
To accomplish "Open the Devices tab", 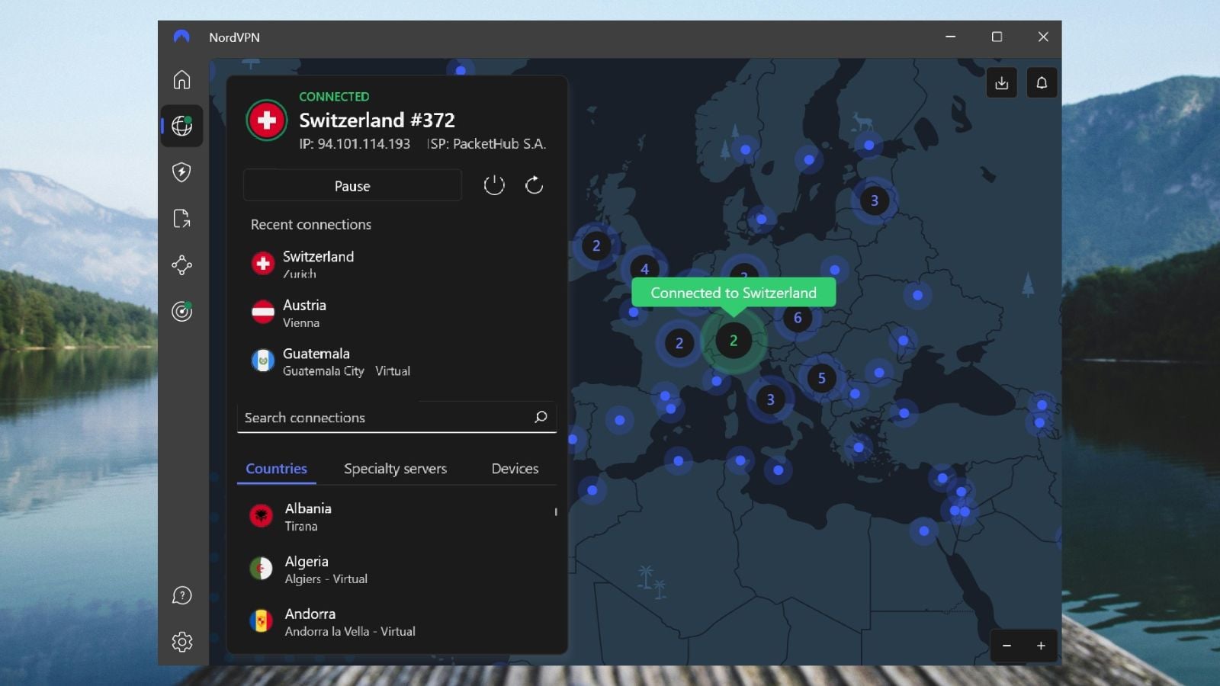I will (x=515, y=469).
